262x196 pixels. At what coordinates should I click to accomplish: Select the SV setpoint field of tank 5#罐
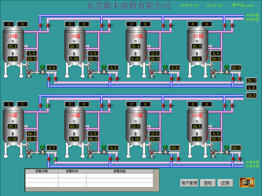31,134
